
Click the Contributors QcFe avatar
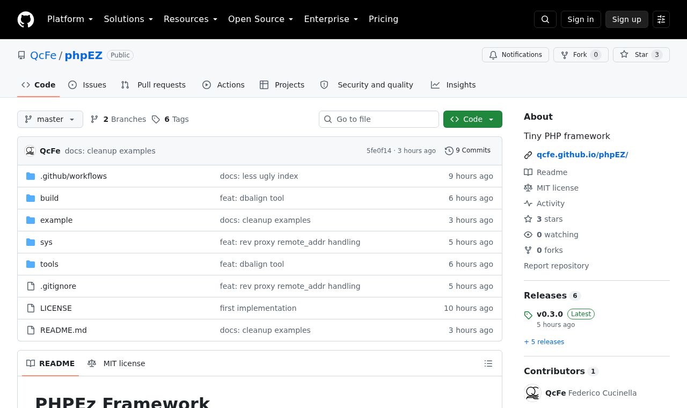point(532,393)
